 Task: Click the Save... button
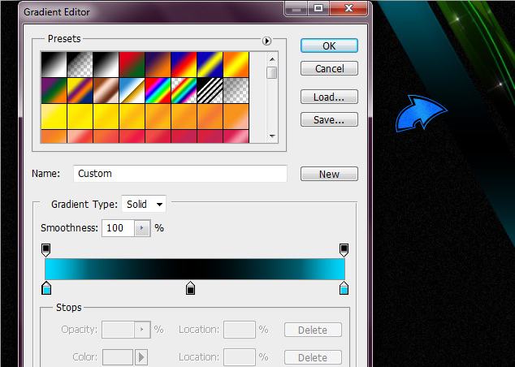[x=329, y=119]
